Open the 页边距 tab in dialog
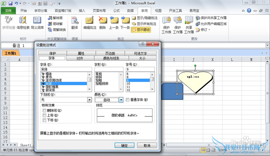The width and height of the screenshot is (270, 156). (110, 53)
